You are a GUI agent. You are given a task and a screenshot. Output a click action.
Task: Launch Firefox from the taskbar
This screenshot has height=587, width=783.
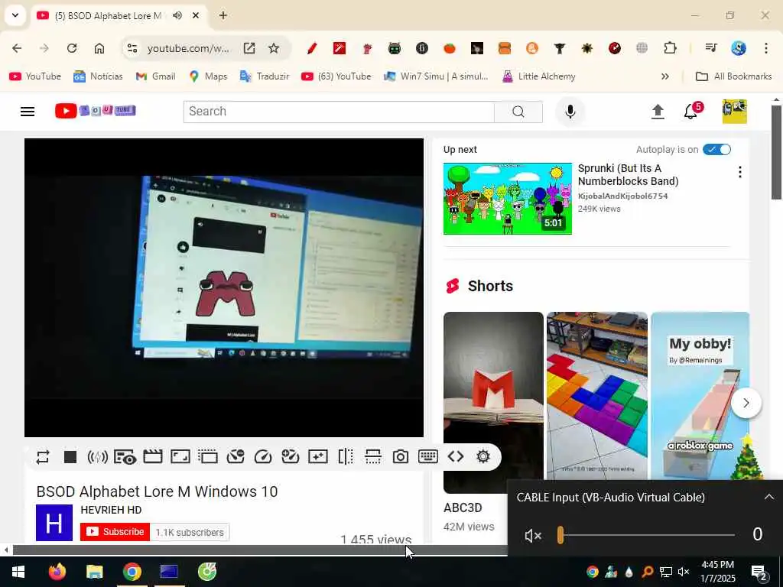(x=57, y=572)
